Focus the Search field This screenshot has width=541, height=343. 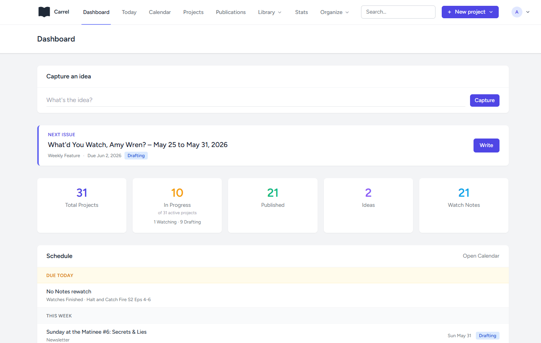(x=398, y=12)
